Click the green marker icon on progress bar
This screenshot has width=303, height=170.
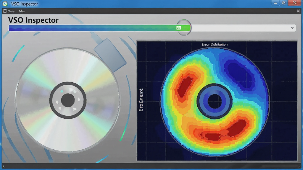click(x=179, y=28)
